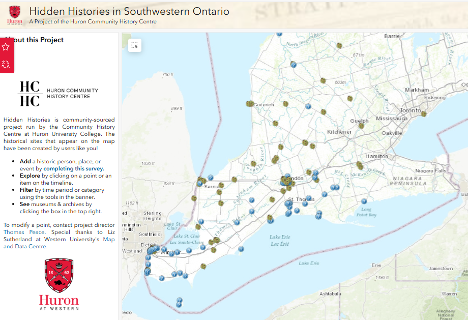Activate the rectangle select tool on map
The height and width of the screenshot is (320, 468).
pyautogui.click(x=134, y=45)
